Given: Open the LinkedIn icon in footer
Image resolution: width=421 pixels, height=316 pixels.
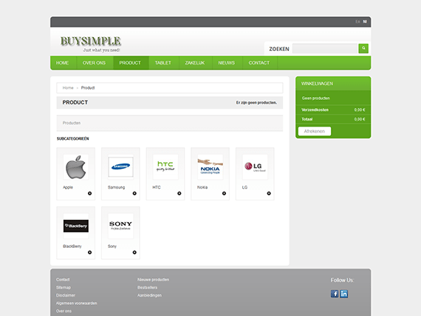Looking at the screenshot, I should tap(344, 294).
